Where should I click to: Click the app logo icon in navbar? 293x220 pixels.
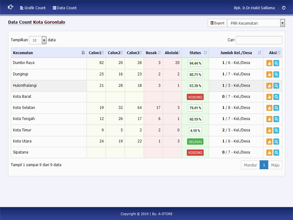pyautogui.click(x=11, y=7)
